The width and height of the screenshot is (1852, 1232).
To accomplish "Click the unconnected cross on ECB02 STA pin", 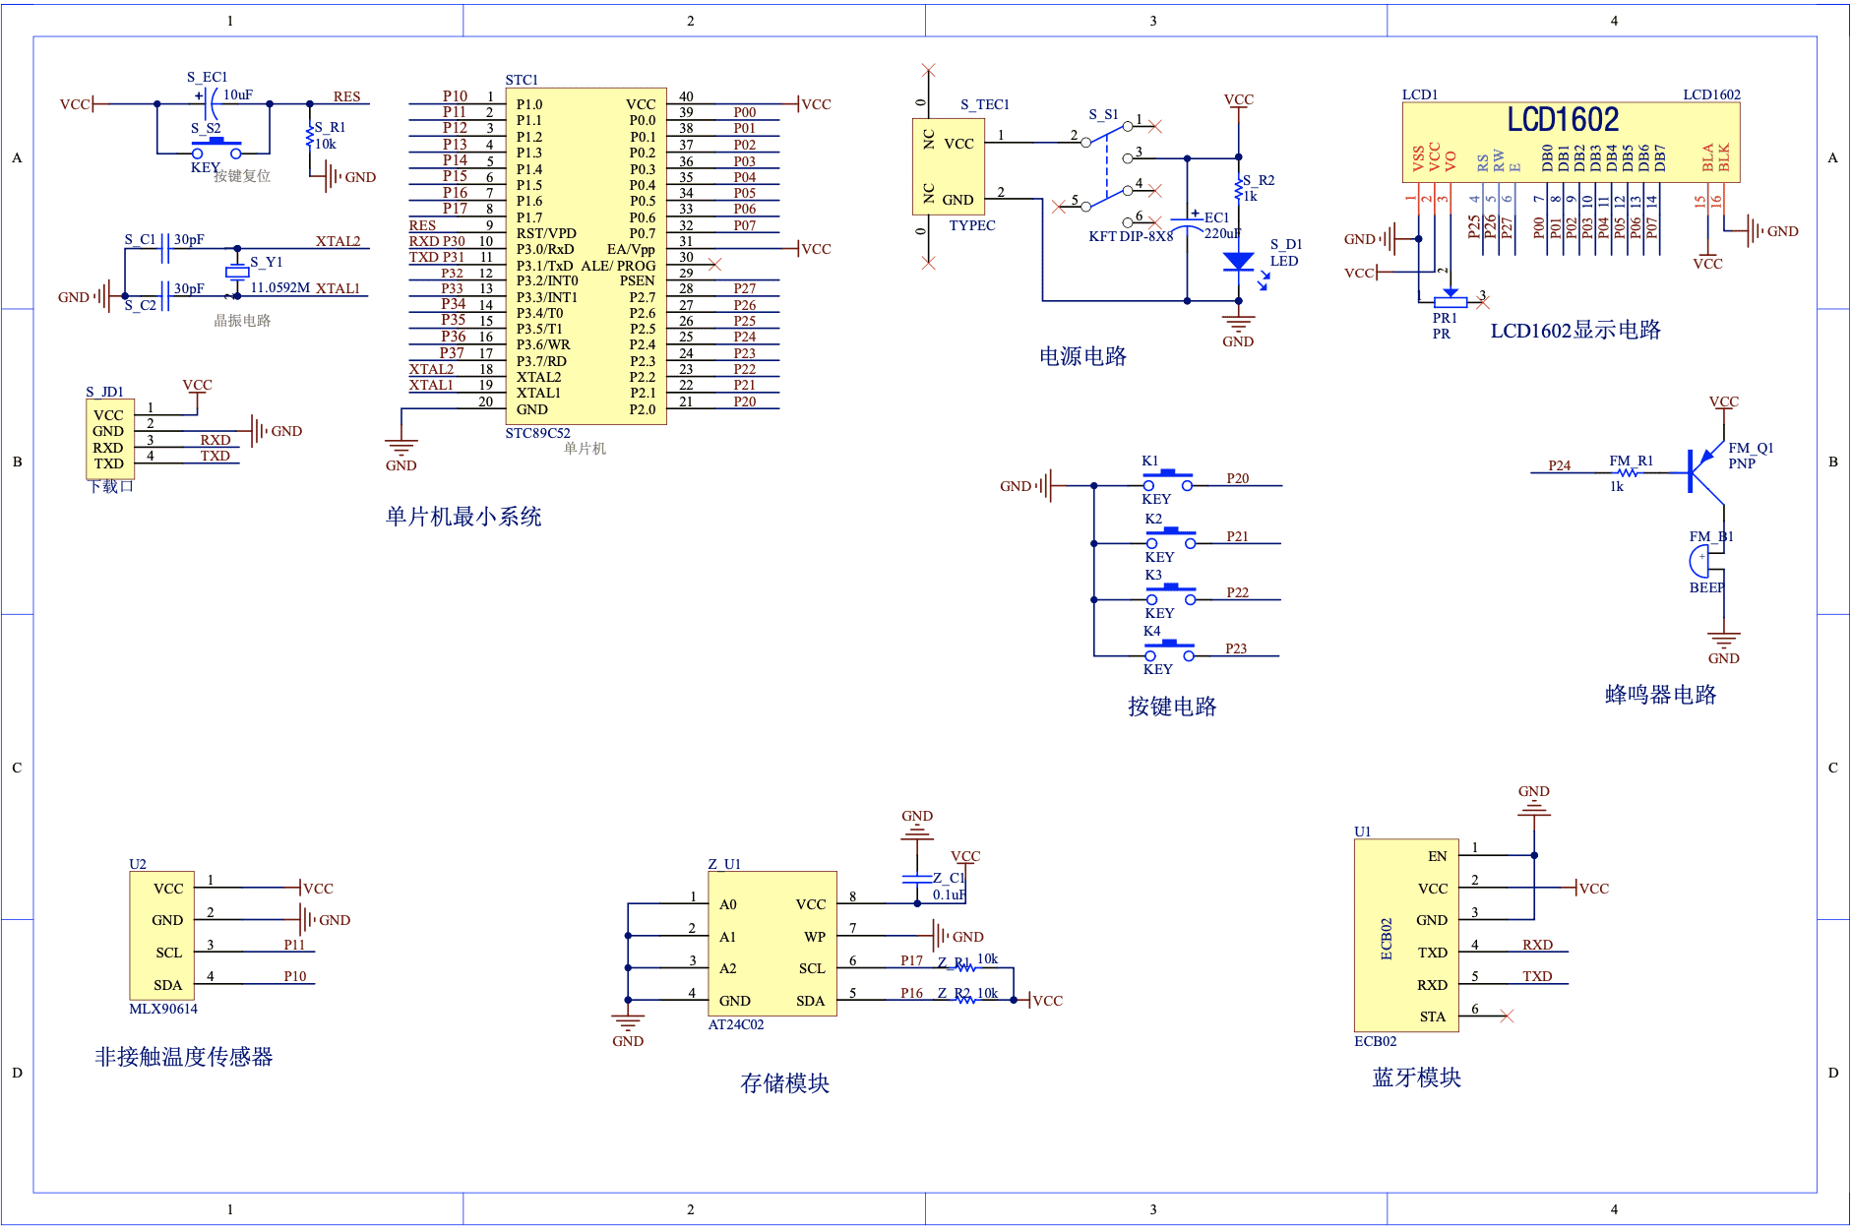I will pyautogui.click(x=1507, y=1016).
